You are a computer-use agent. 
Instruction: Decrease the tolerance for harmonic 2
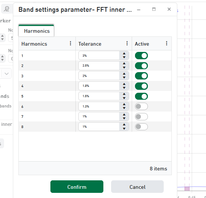(124, 68)
